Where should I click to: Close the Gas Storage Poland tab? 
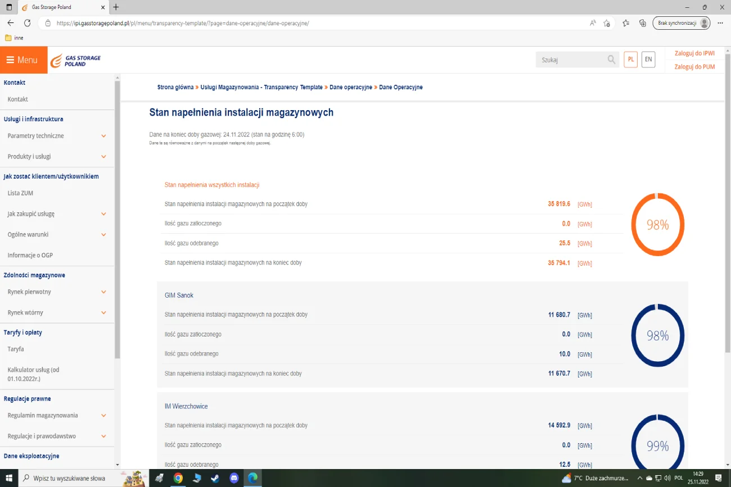click(102, 7)
